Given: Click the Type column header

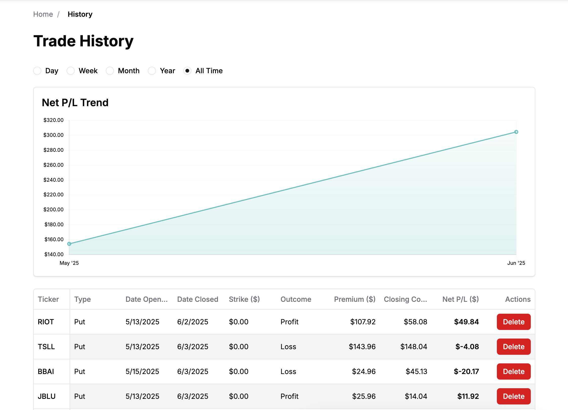Looking at the screenshot, I should coord(83,299).
